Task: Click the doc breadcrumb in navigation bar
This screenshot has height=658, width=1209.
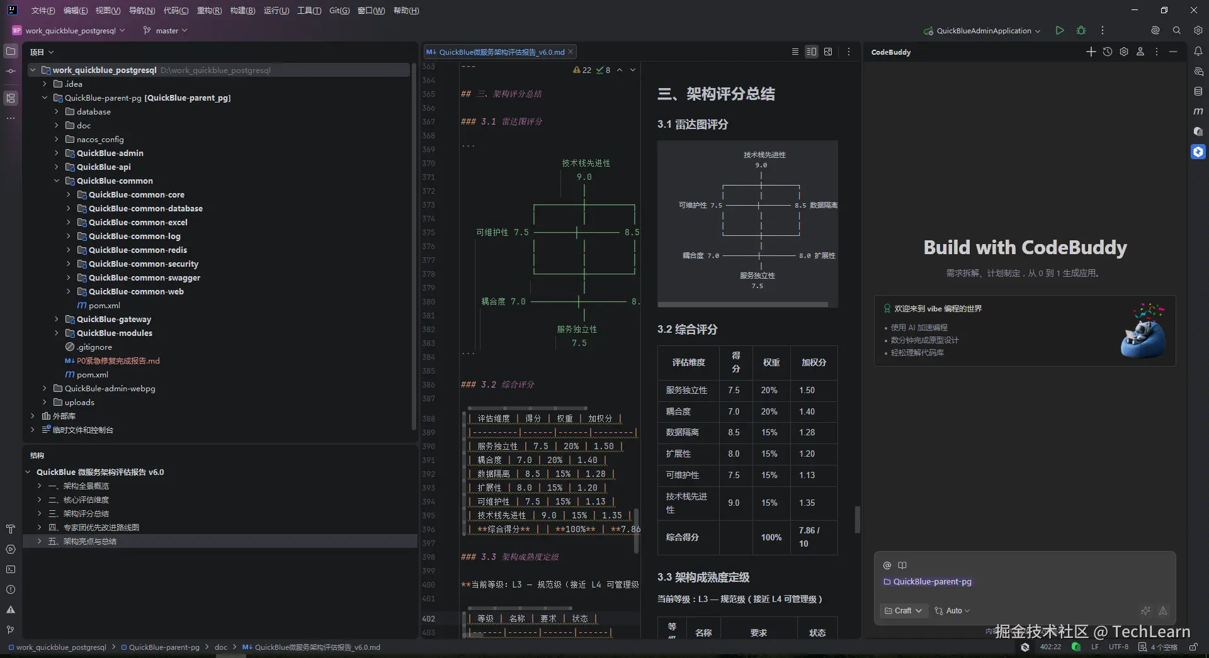Action: [x=221, y=647]
